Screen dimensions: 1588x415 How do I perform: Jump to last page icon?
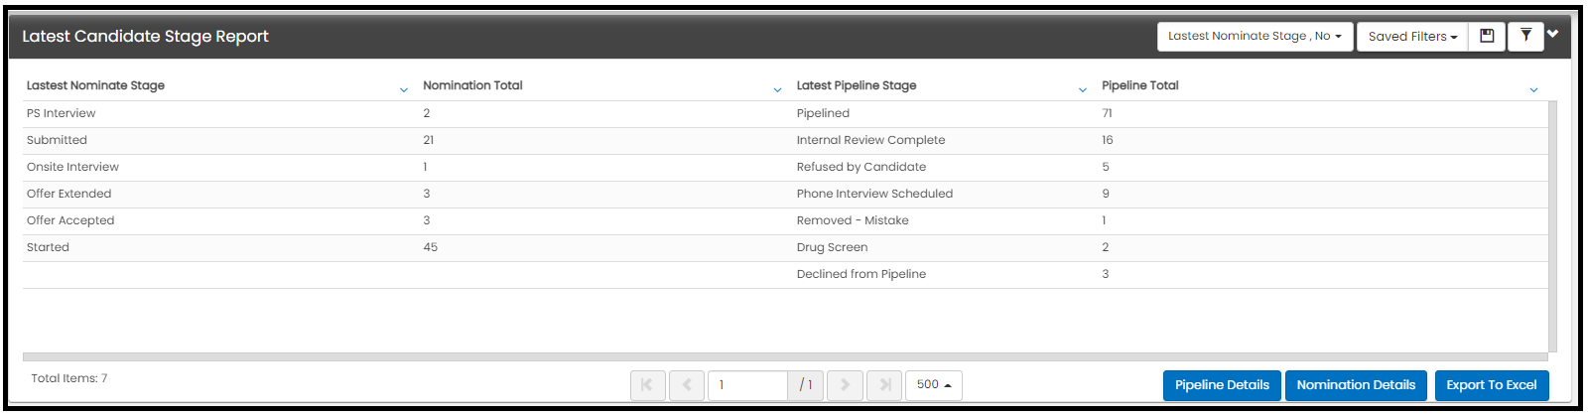(884, 385)
